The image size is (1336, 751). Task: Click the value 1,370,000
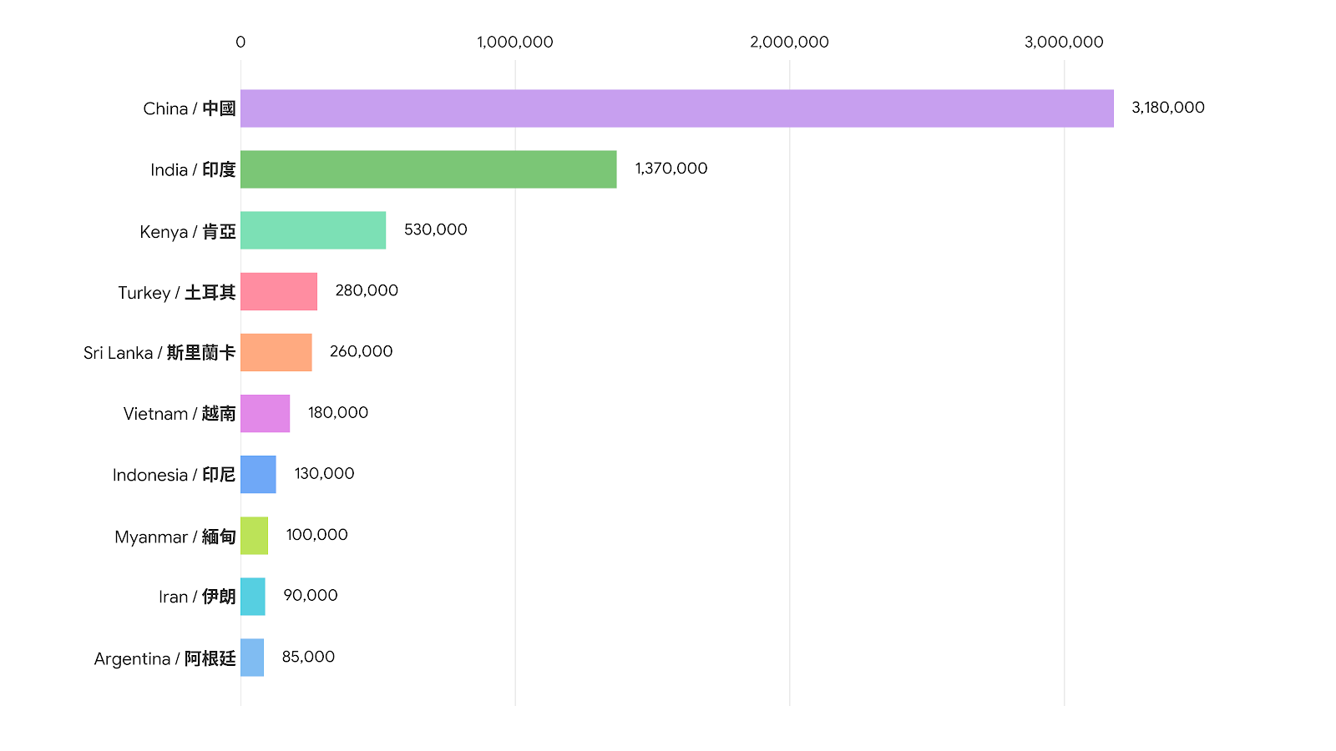tap(671, 169)
